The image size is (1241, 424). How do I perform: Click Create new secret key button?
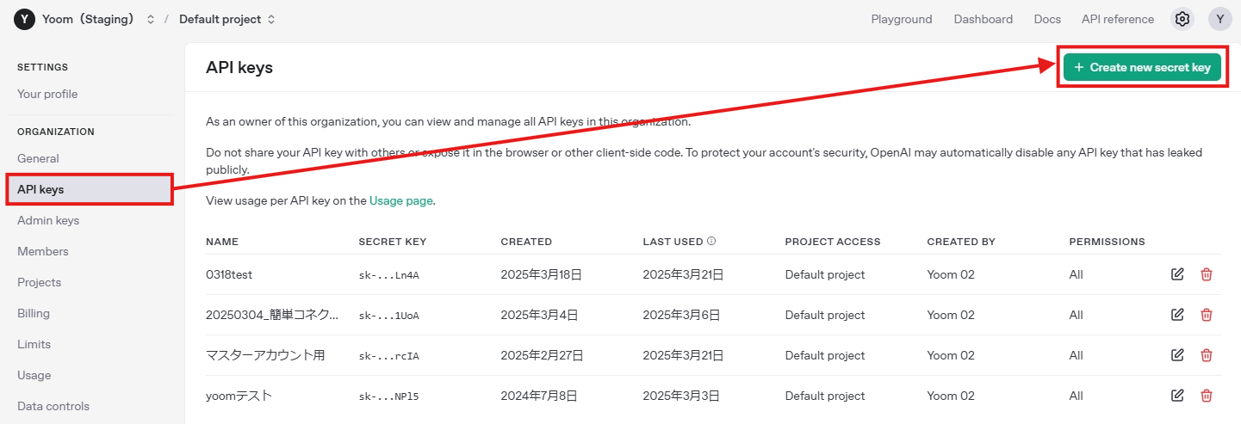pos(1142,67)
